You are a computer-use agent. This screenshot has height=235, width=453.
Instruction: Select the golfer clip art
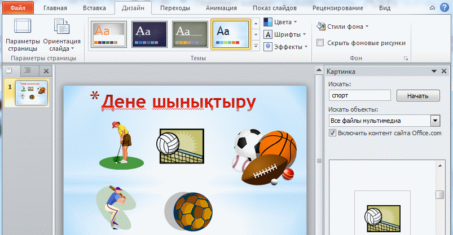122,145
